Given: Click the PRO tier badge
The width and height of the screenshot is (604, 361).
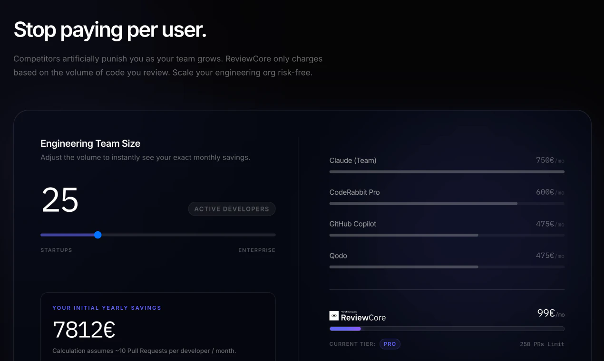Looking at the screenshot, I should coord(390,344).
